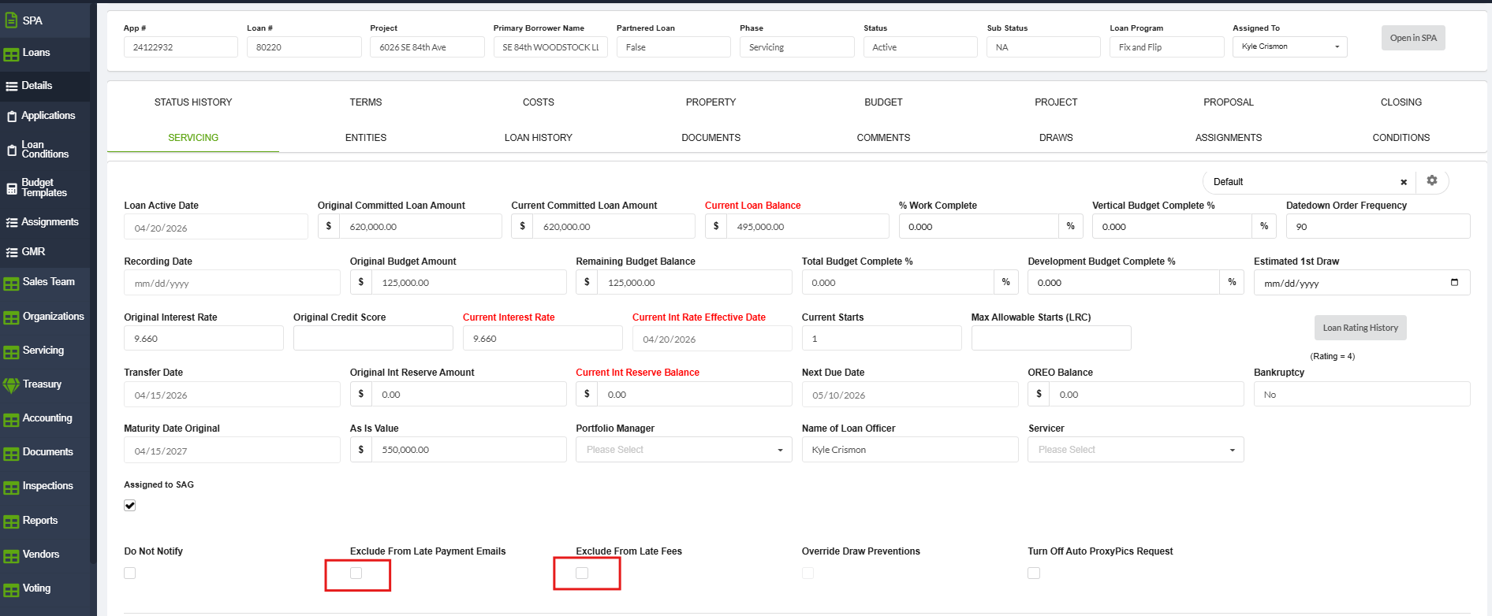Screen dimensions: 1492x616
Task: Click the Treasury diamond icon
Action: 11,385
